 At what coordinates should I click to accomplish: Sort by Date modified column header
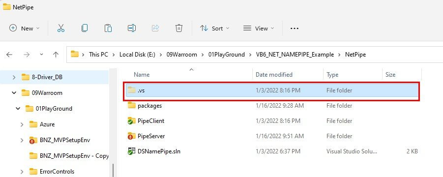(274, 75)
